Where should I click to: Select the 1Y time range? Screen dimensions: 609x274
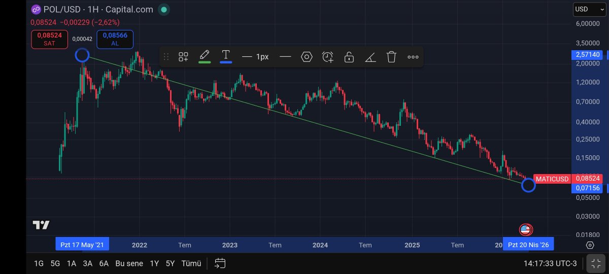tap(154, 263)
